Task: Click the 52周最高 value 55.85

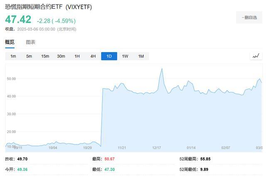Action: click(x=205, y=159)
